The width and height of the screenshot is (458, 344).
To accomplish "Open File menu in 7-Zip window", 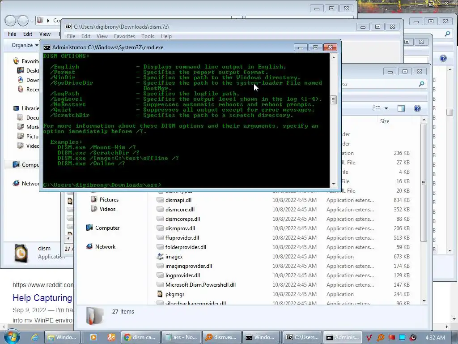I will coord(71,36).
